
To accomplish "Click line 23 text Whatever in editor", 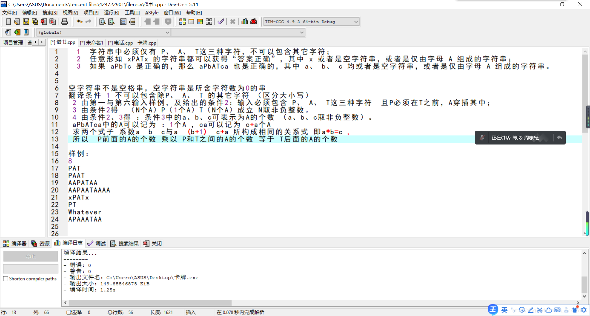I will pyautogui.click(x=85, y=212).
